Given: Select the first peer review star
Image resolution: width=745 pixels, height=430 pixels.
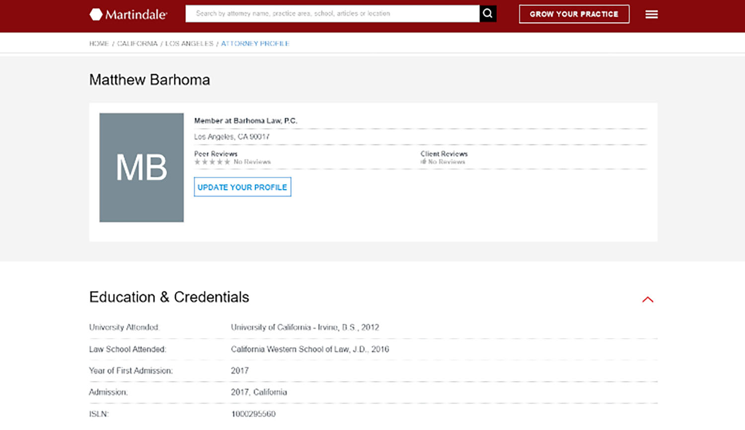Looking at the screenshot, I should (197, 161).
